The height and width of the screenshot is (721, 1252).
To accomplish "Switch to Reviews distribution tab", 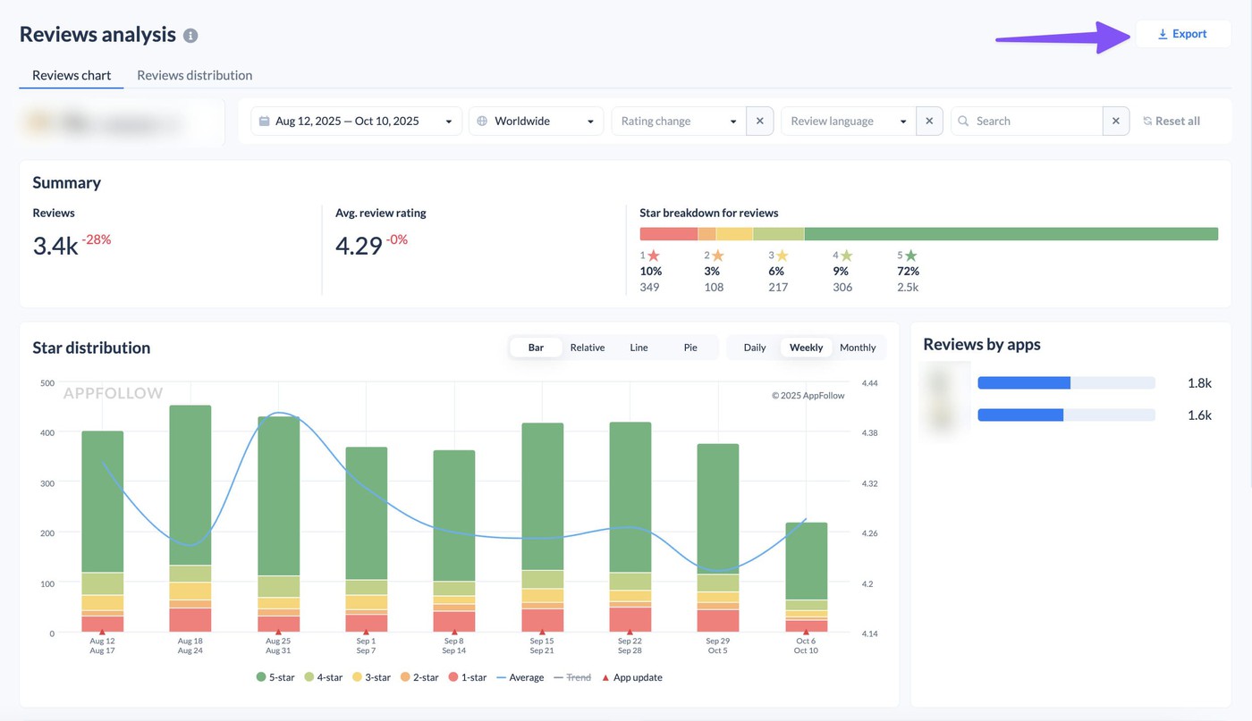I will tap(194, 75).
